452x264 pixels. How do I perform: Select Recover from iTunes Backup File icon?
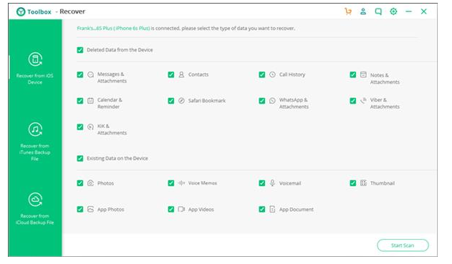pos(35,129)
